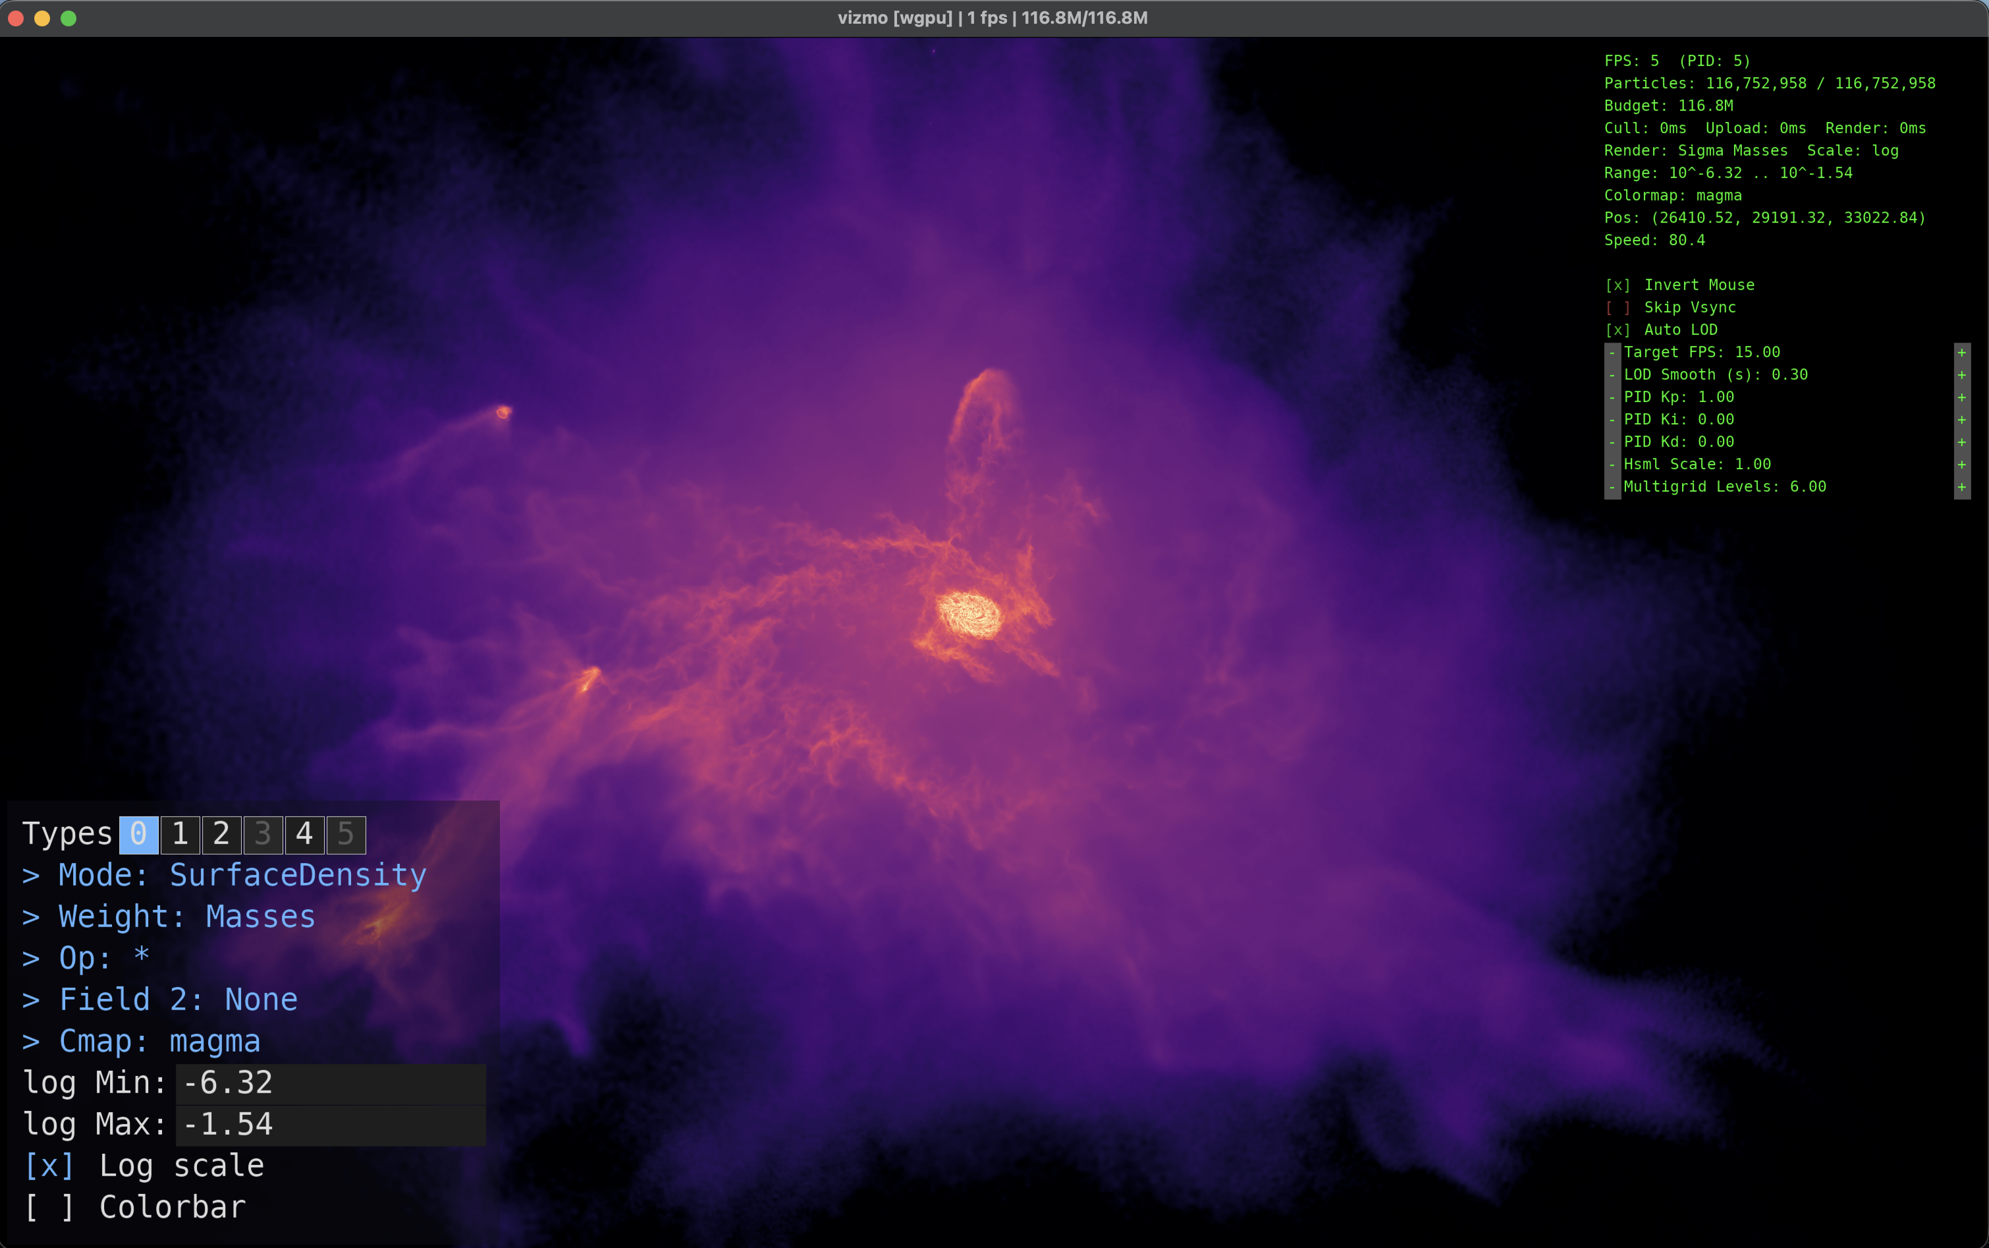Increase Multigrid Levels with plus icon
The image size is (1989, 1248).
(1962, 487)
